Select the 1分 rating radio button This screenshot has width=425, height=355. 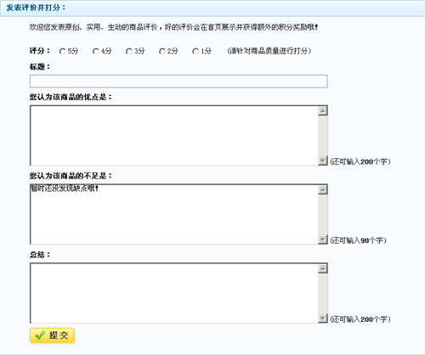pyautogui.click(x=195, y=51)
